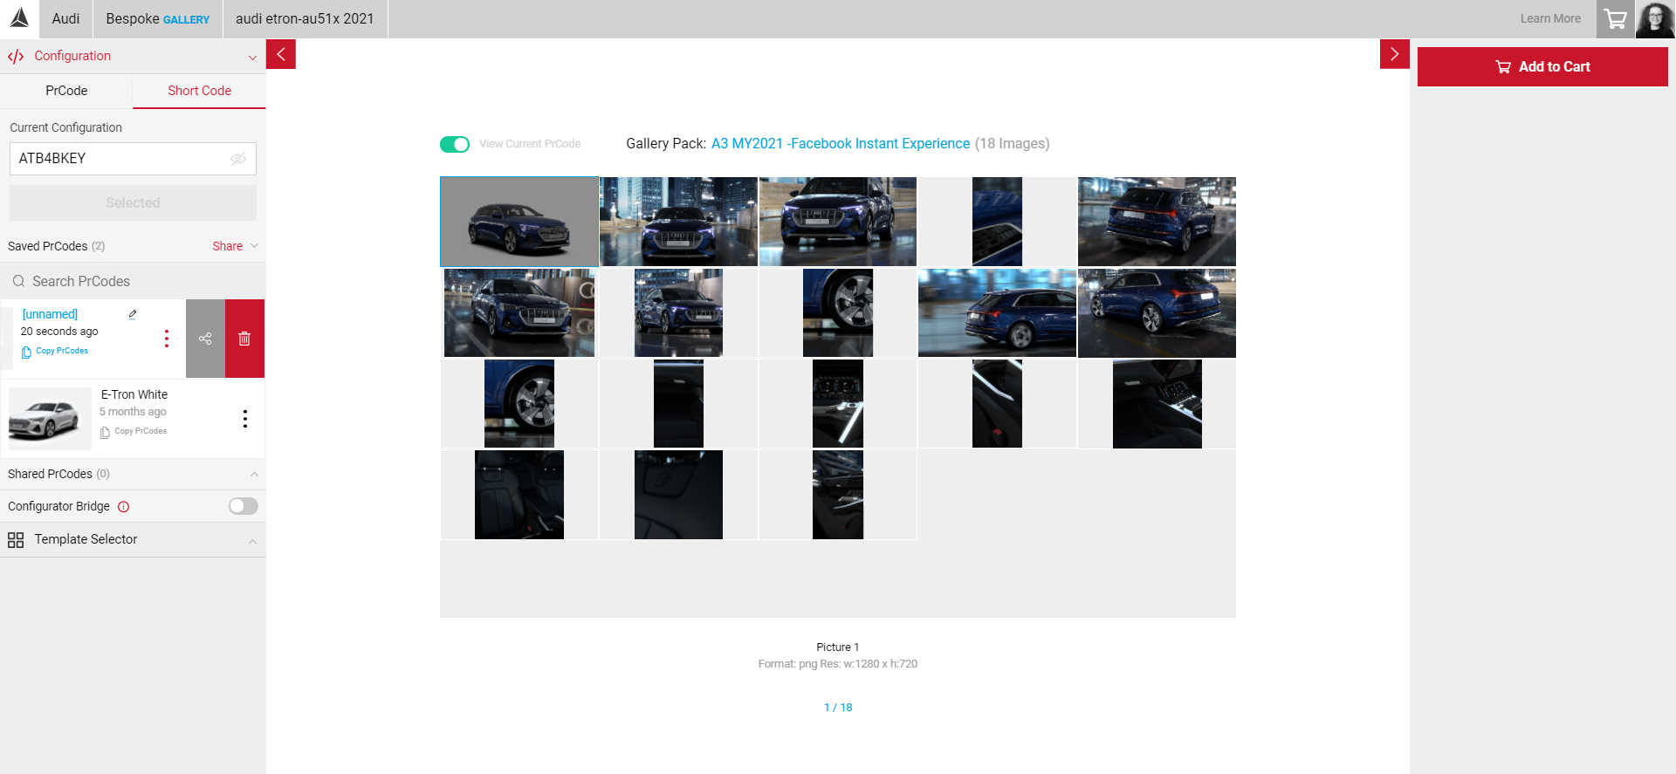Edit the [unnamed] PrCode name pencil icon
Image resolution: width=1676 pixels, height=774 pixels.
point(133,314)
